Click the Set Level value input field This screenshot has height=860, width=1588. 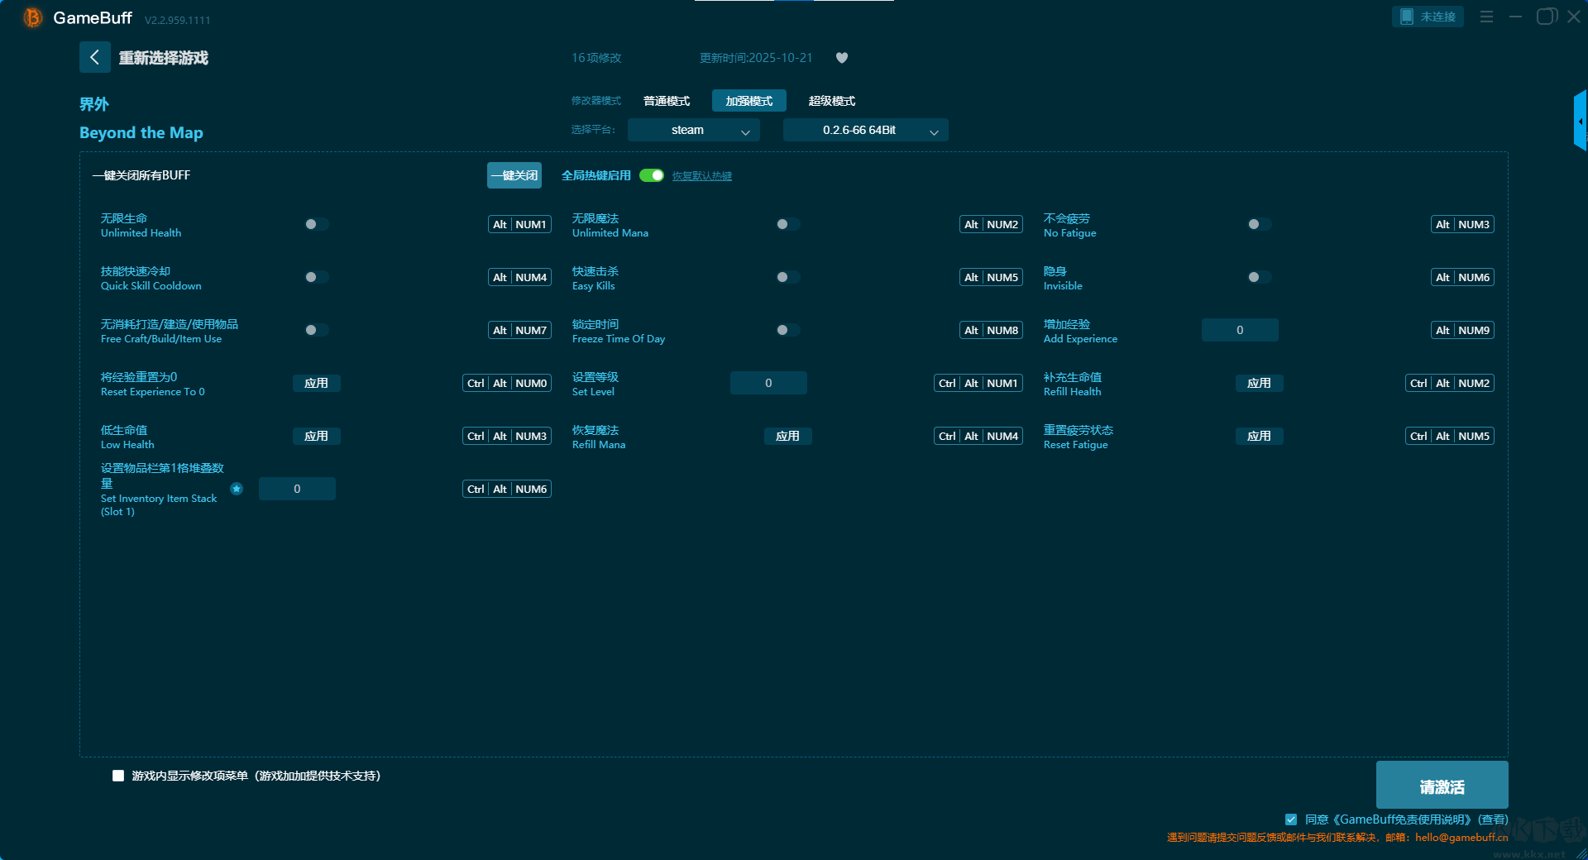coord(768,383)
